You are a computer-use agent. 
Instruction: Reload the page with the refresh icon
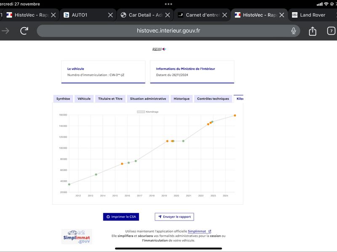tap(24, 31)
